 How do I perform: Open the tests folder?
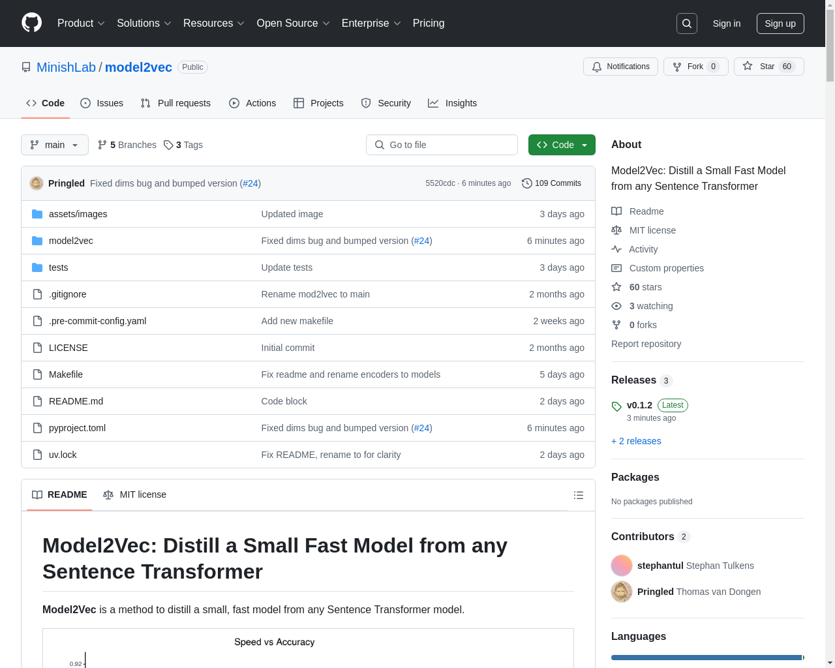(58, 267)
